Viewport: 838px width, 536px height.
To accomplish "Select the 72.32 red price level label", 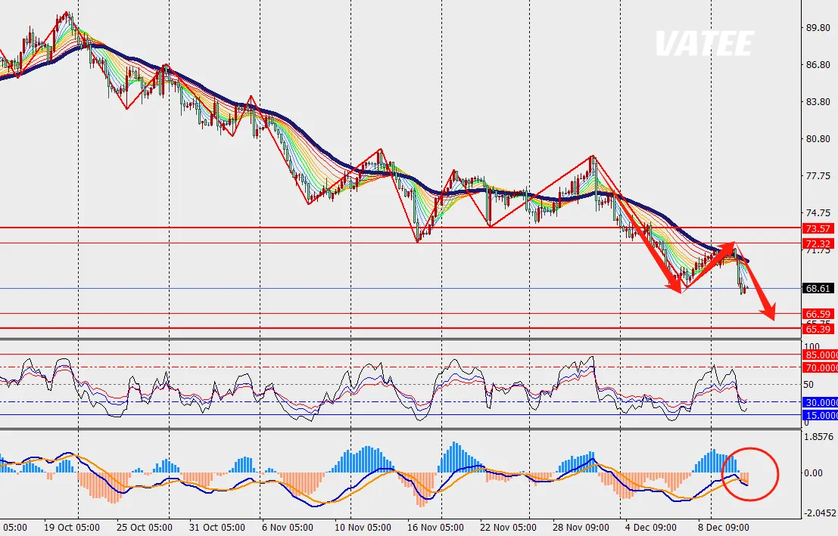I will pyautogui.click(x=818, y=243).
